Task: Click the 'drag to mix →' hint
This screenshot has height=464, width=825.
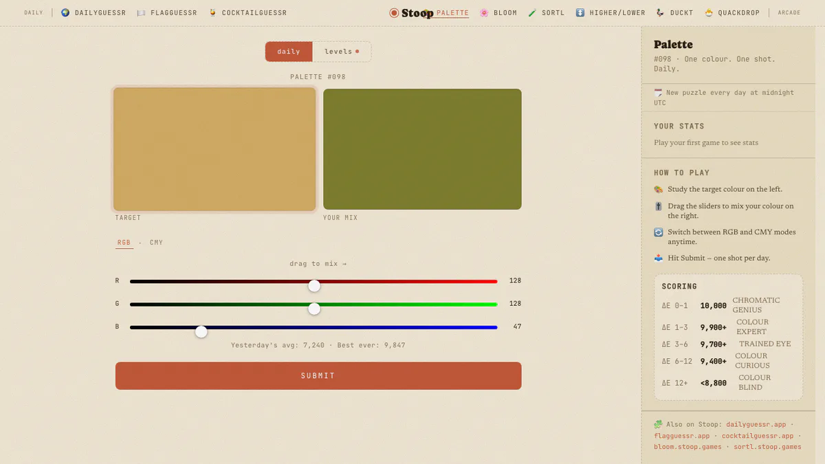Action: point(318,264)
